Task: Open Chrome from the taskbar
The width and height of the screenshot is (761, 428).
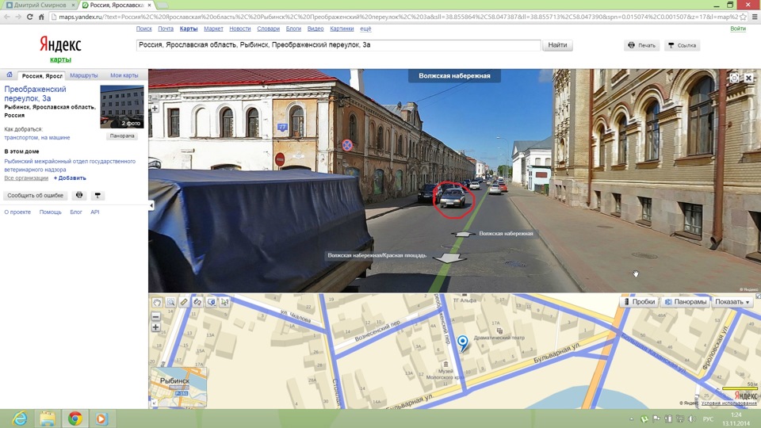Action: [75, 418]
